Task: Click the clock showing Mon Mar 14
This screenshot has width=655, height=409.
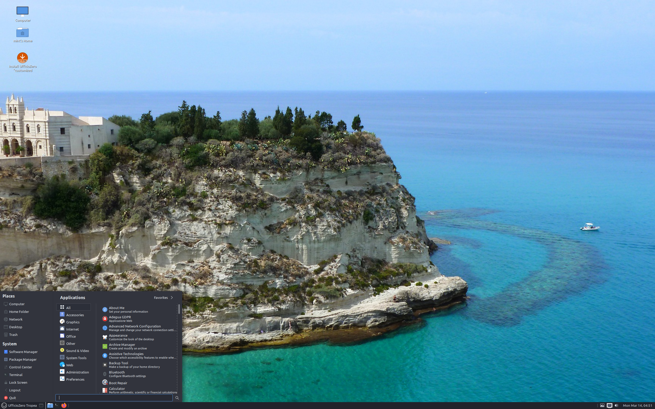Action: click(637, 405)
